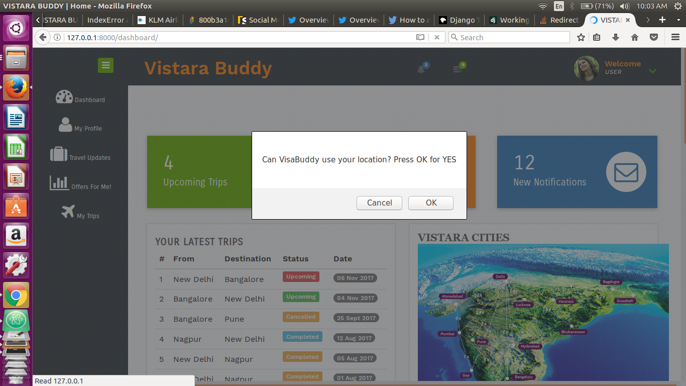
Task: Open the Firefox hamburger menu
Action: click(675, 37)
